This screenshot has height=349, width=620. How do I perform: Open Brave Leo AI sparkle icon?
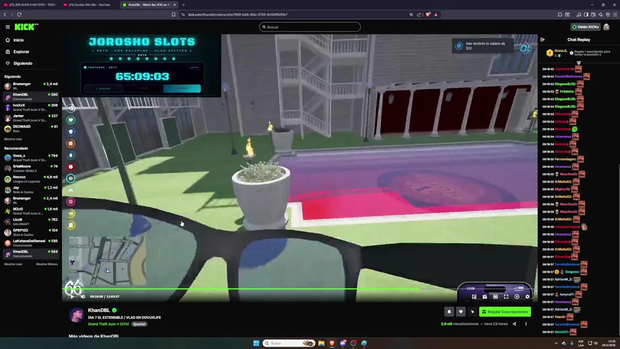pyautogui.click(x=601, y=15)
